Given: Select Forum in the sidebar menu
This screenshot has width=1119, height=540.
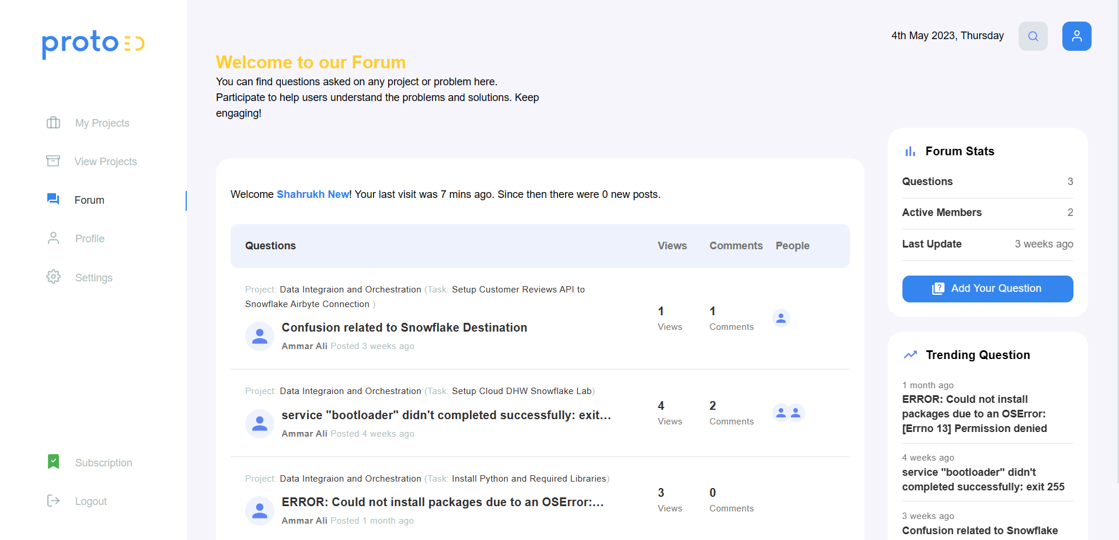Looking at the screenshot, I should (x=89, y=200).
